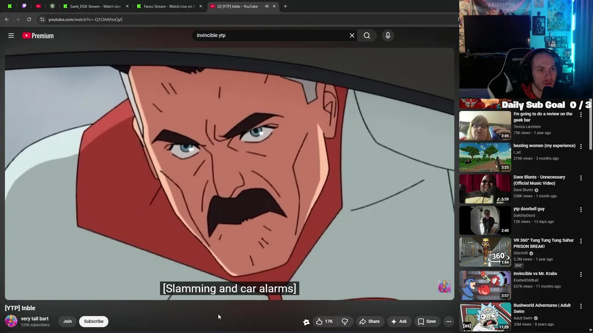Open very tall bart channel name

click(x=34, y=319)
